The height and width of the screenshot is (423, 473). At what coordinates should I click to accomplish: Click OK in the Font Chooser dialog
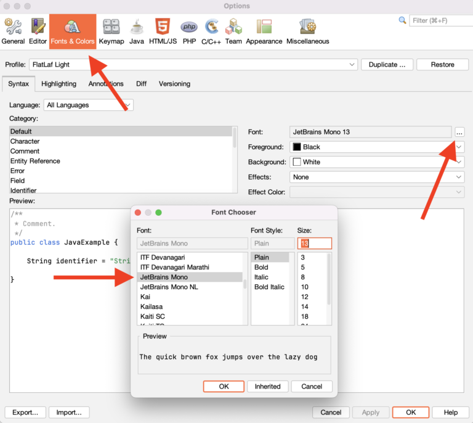[224, 387]
